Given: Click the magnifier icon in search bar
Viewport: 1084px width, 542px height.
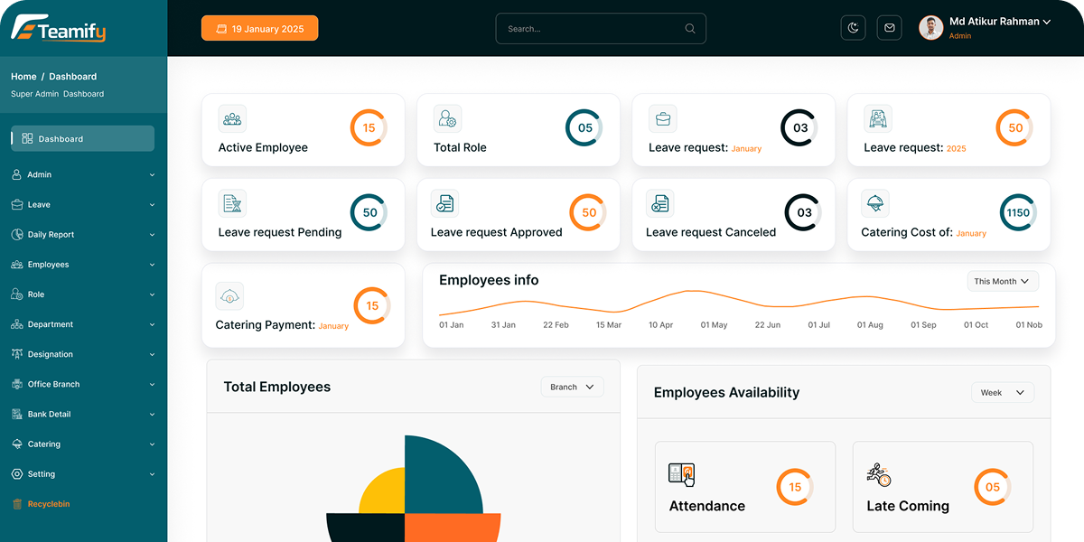Looking at the screenshot, I should (690, 29).
